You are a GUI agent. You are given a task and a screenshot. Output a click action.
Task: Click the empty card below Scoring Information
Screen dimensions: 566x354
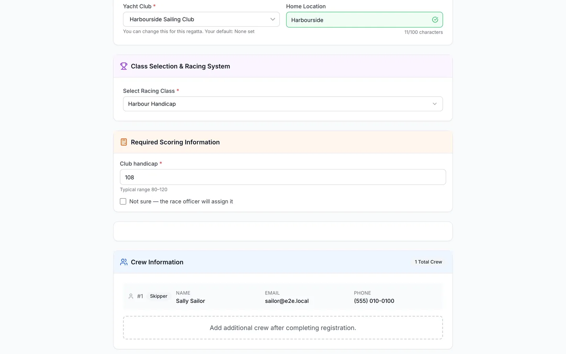click(x=283, y=231)
